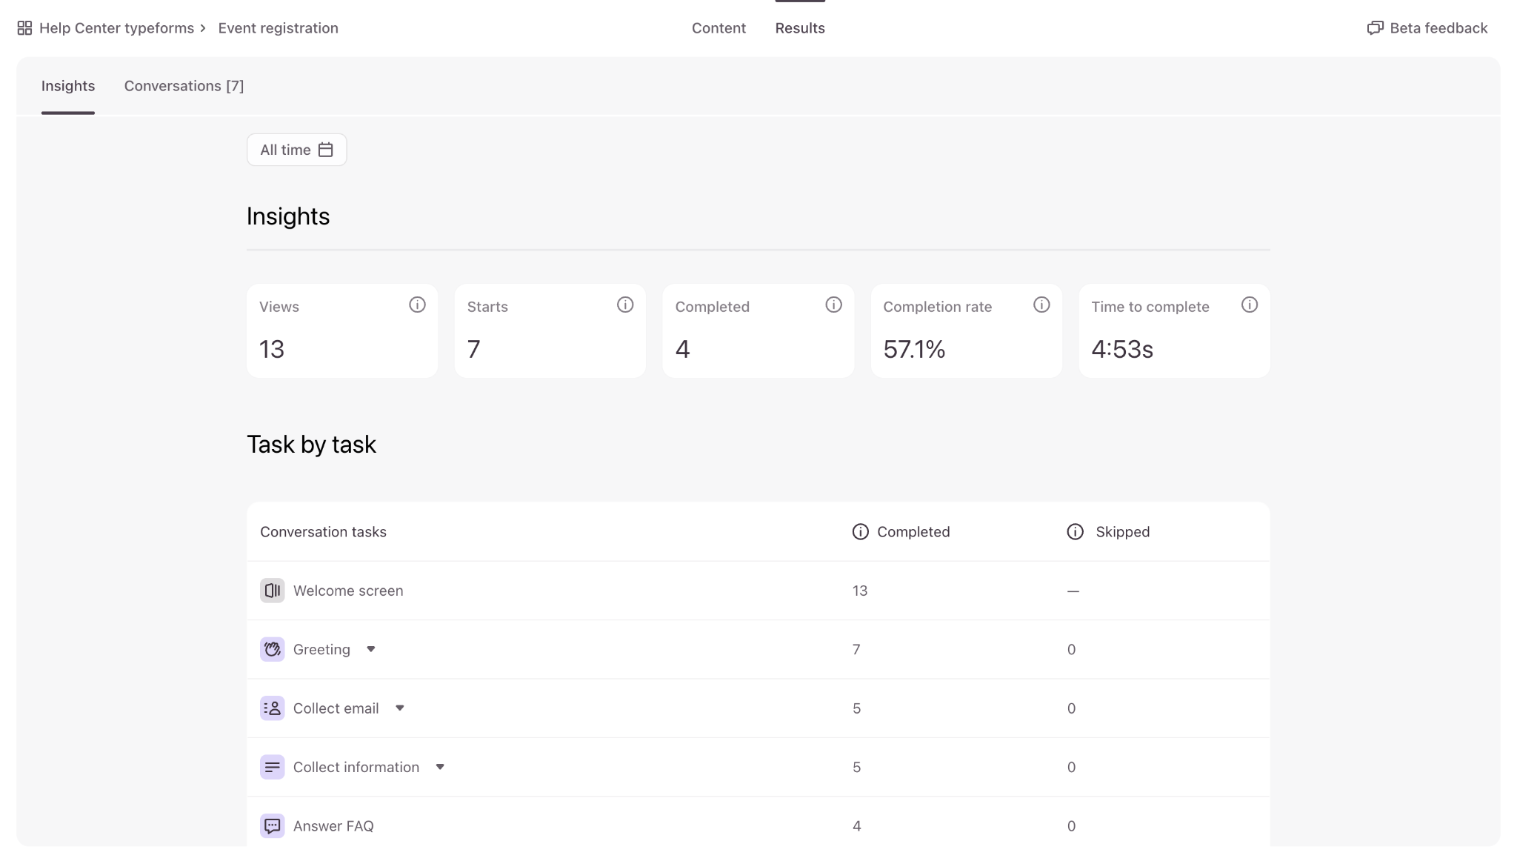
Task: Open the All time date filter
Action: coord(296,150)
